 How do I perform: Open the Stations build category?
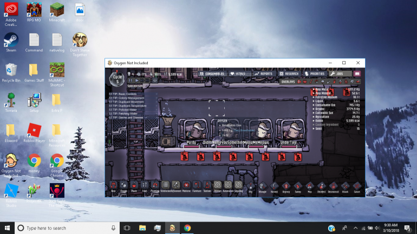point(207,186)
